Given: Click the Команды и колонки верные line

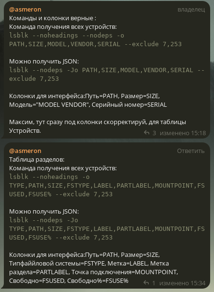Looking at the screenshot, I should tap(53, 18).
